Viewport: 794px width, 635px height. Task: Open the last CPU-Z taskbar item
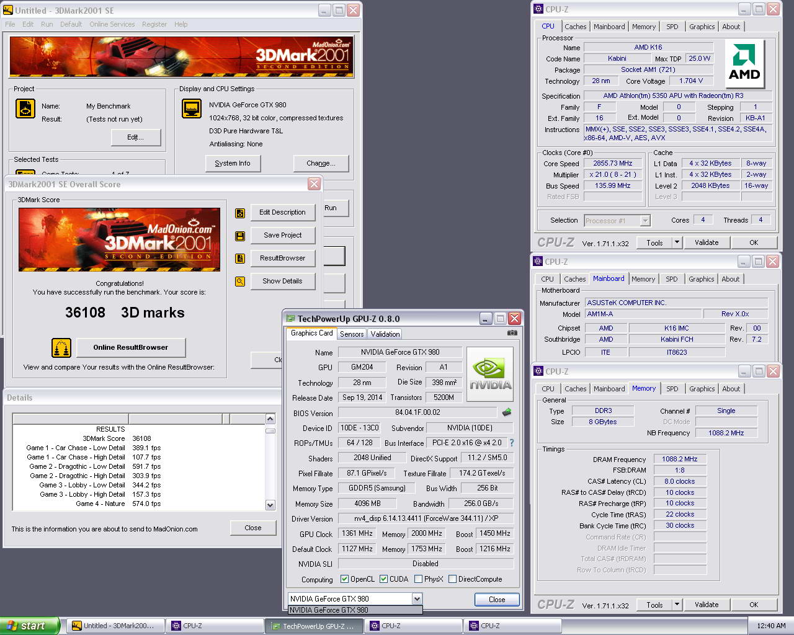(512, 626)
